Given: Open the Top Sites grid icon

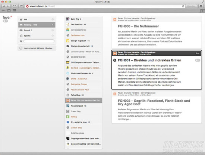Looking at the screenshot, I should click(x=15, y=10).
